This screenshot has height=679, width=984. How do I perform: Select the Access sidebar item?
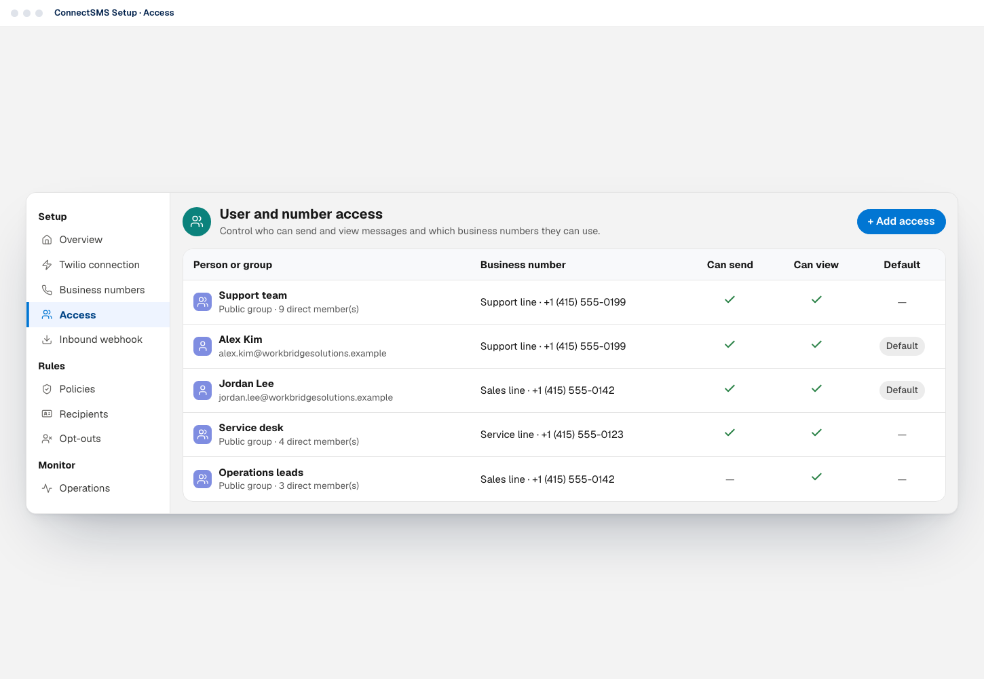coord(98,315)
